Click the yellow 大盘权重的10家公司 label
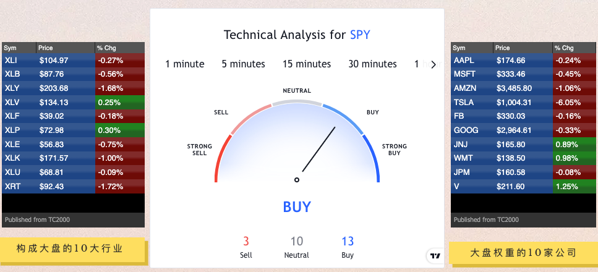This screenshot has height=272, width=598. [523, 253]
